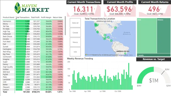Select the High Top brand row
The image size is (171, 96).
[33, 31]
